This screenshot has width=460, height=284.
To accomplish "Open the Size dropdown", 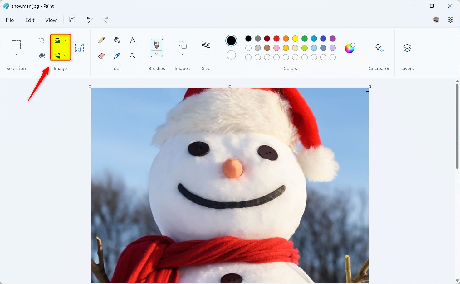I will (x=206, y=54).
